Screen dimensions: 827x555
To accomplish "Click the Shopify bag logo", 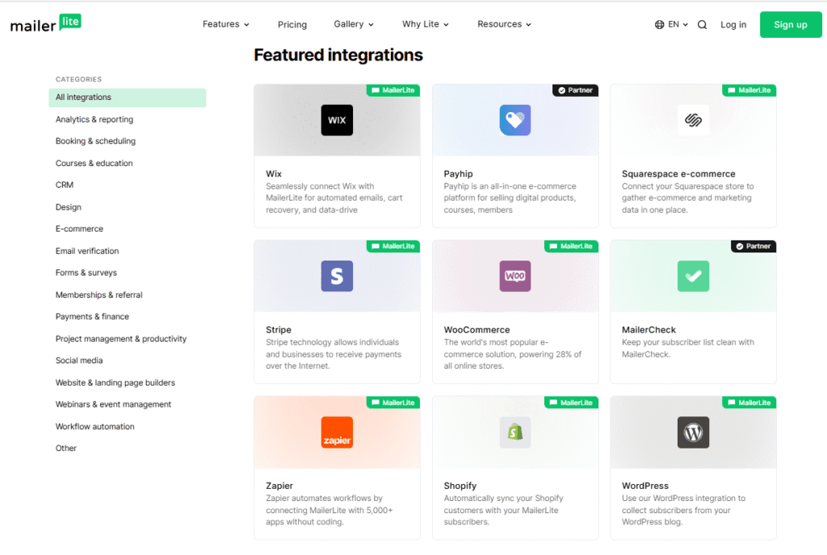I will [515, 432].
